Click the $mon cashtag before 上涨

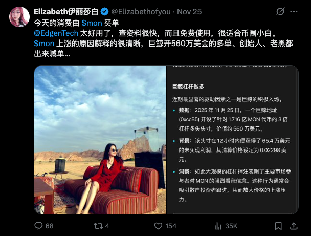[x=44, y=44]
